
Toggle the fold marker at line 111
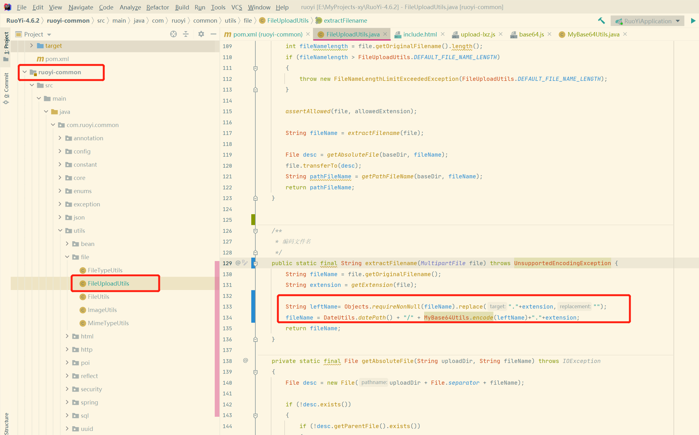coord(255,68)
